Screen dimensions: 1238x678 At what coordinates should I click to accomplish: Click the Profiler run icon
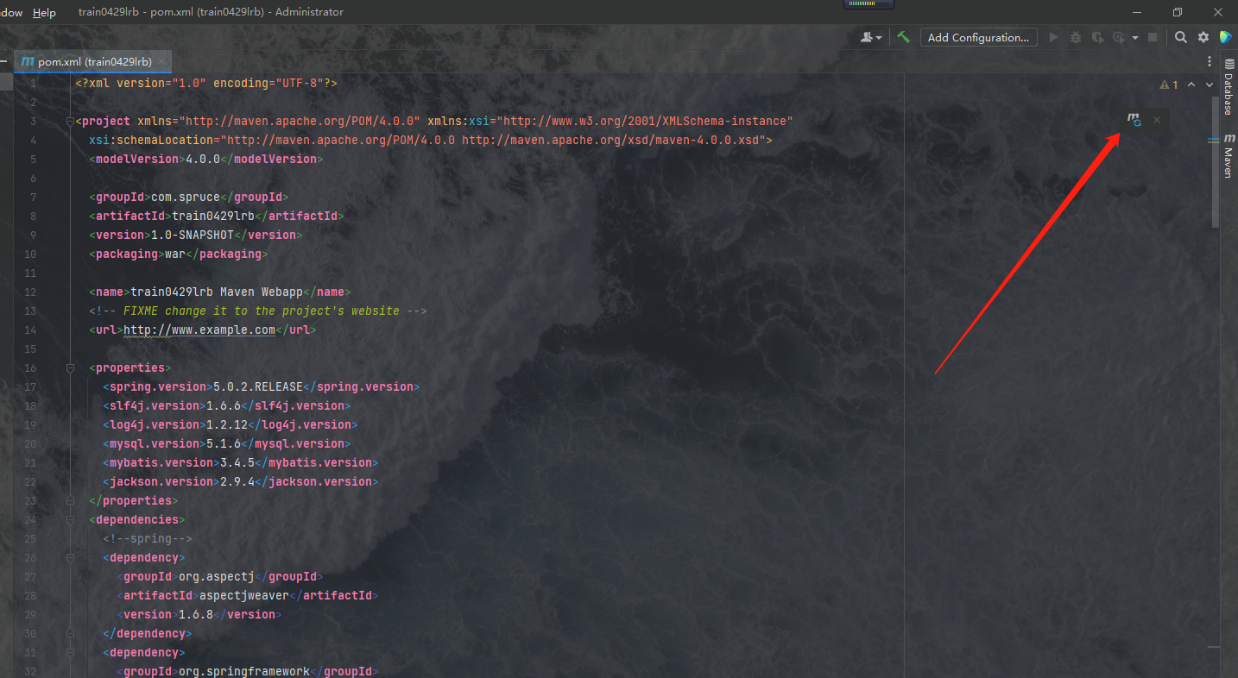pyautogui.click(x=1119, y=37)
